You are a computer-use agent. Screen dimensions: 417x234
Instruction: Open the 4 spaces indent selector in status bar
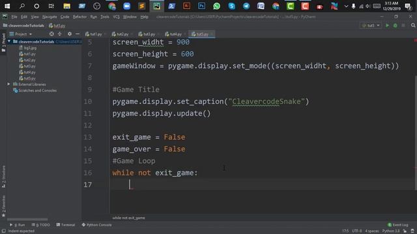click(x=372, y=231)
